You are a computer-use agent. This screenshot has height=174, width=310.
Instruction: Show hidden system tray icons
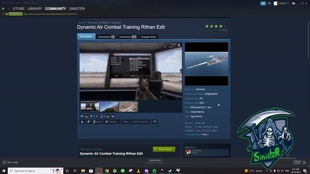click(x=267, y=171)
